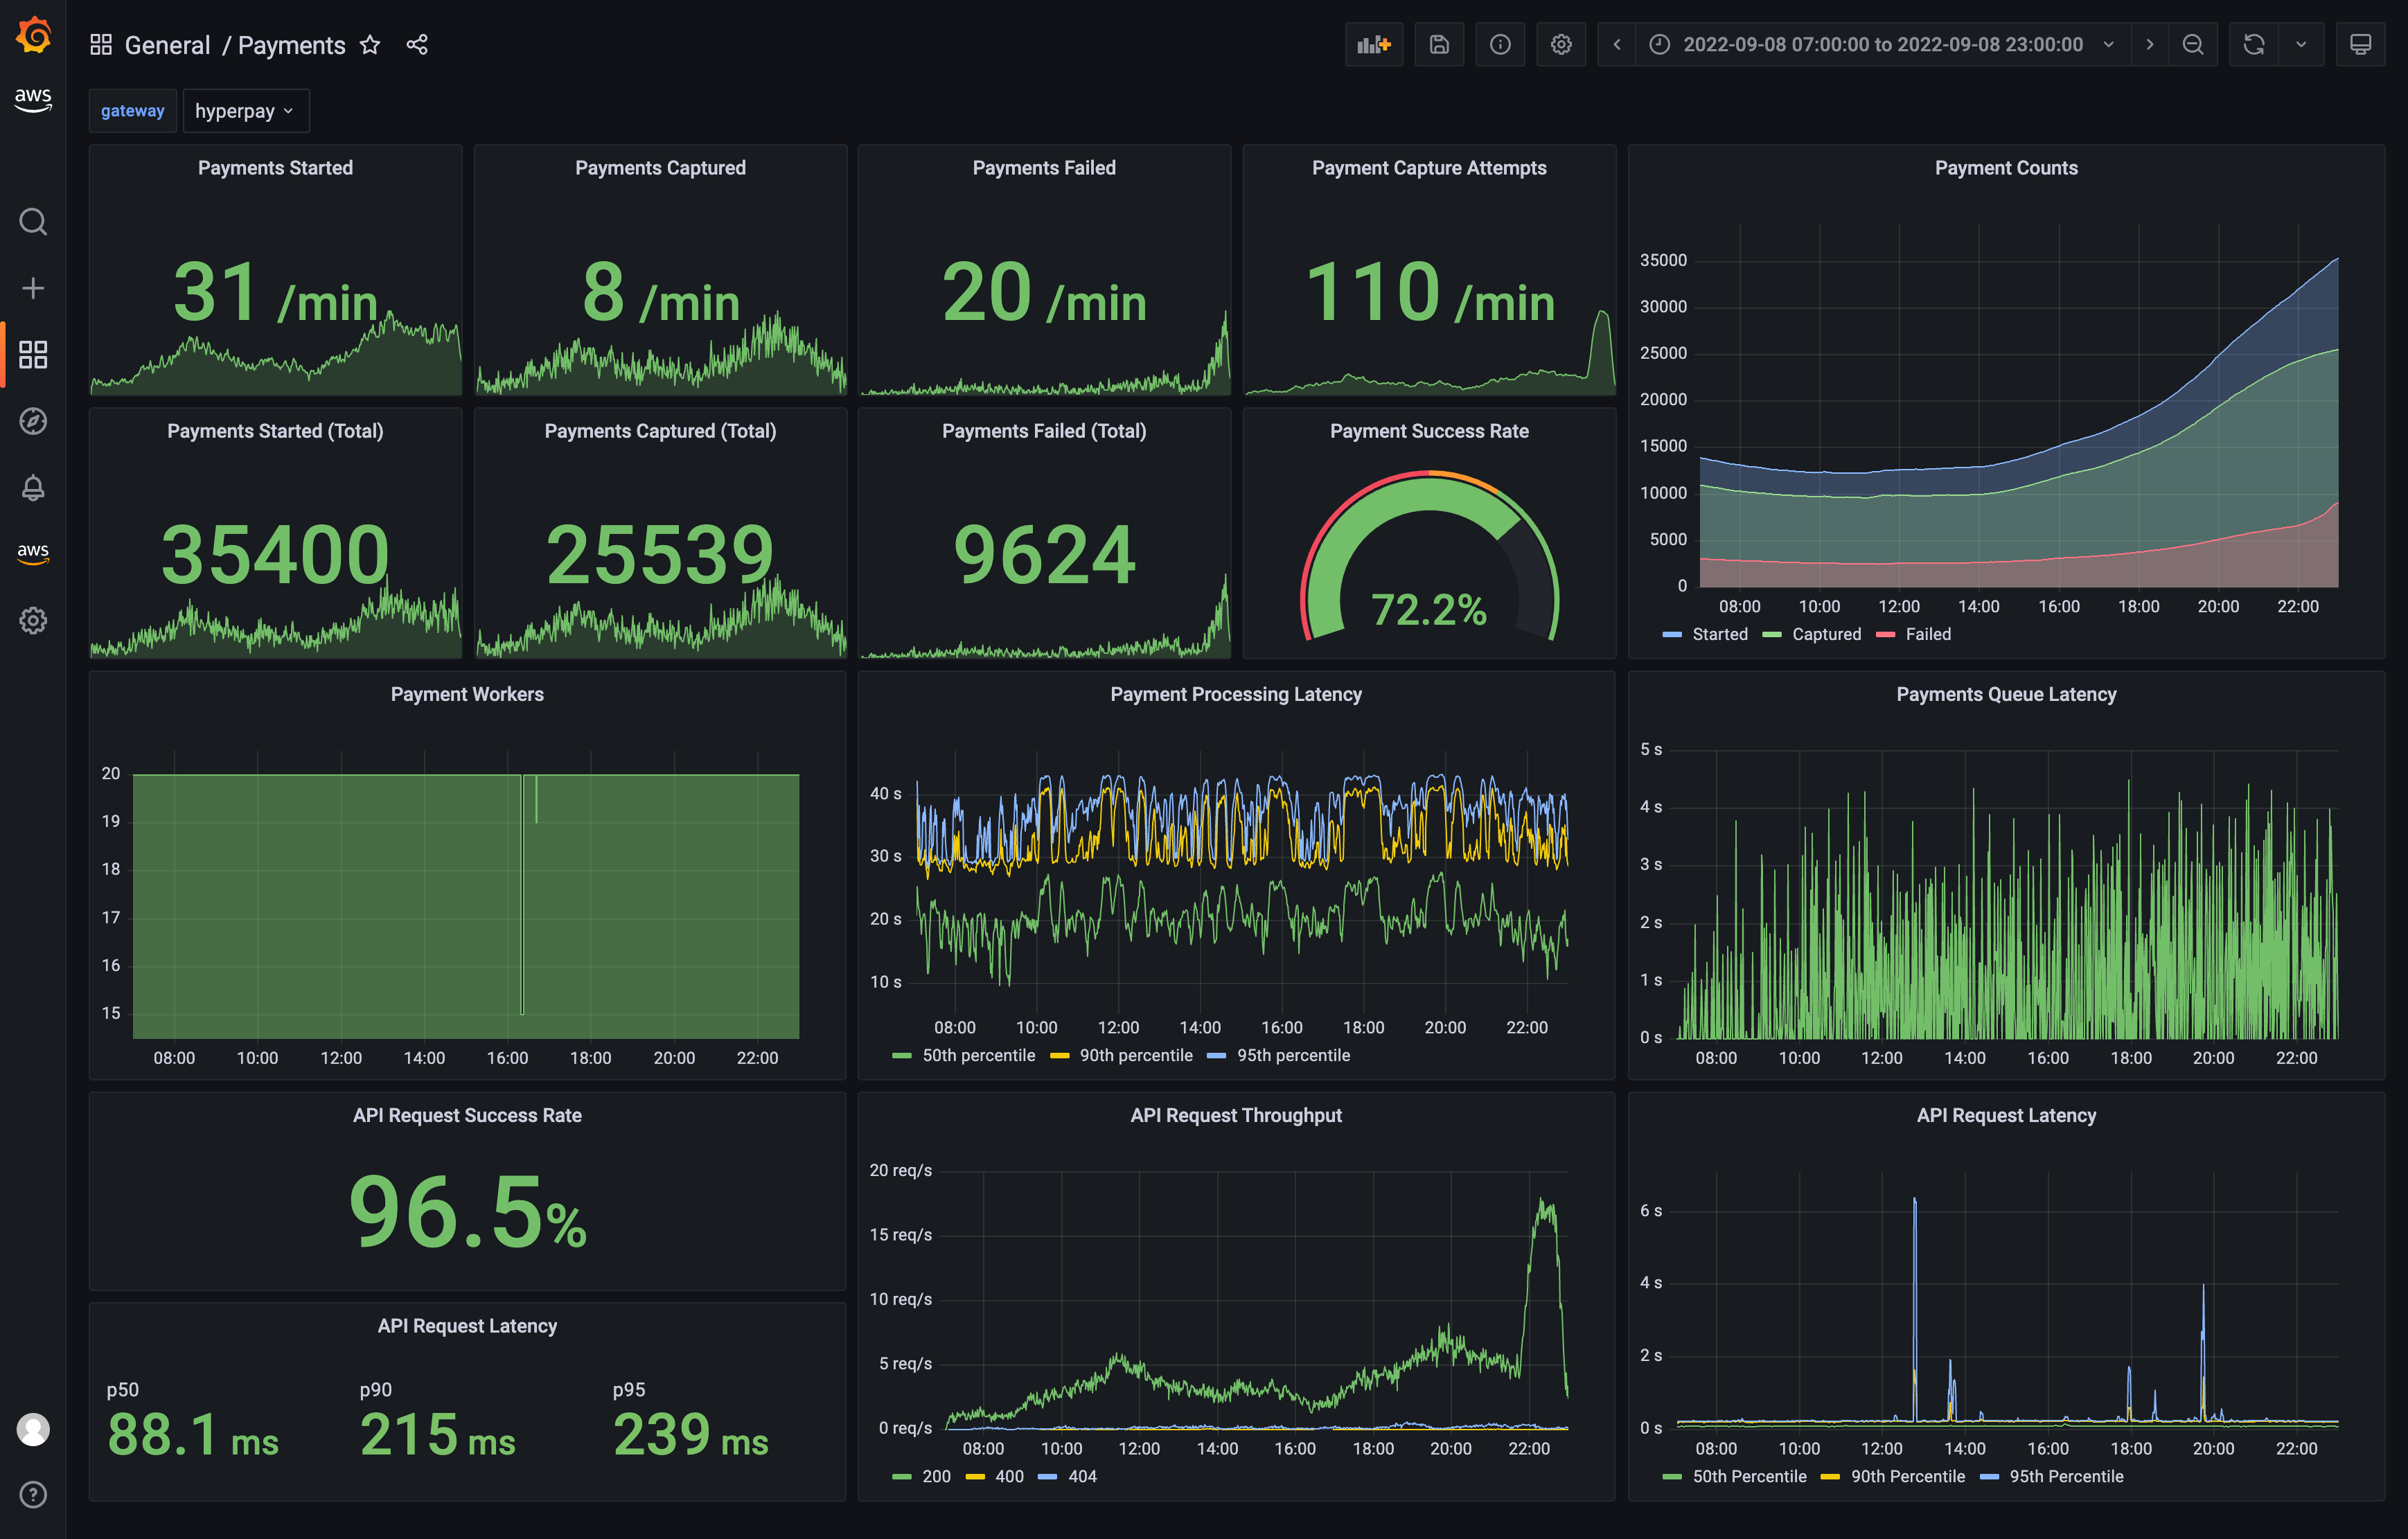The height and width of the screenshot is (1539, 2408).
Task: Open the Configuration gear in sidebar
Action: tap(33, 620)
